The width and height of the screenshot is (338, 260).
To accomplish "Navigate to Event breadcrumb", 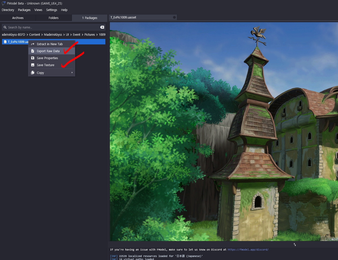I will [x=76, y=35].
